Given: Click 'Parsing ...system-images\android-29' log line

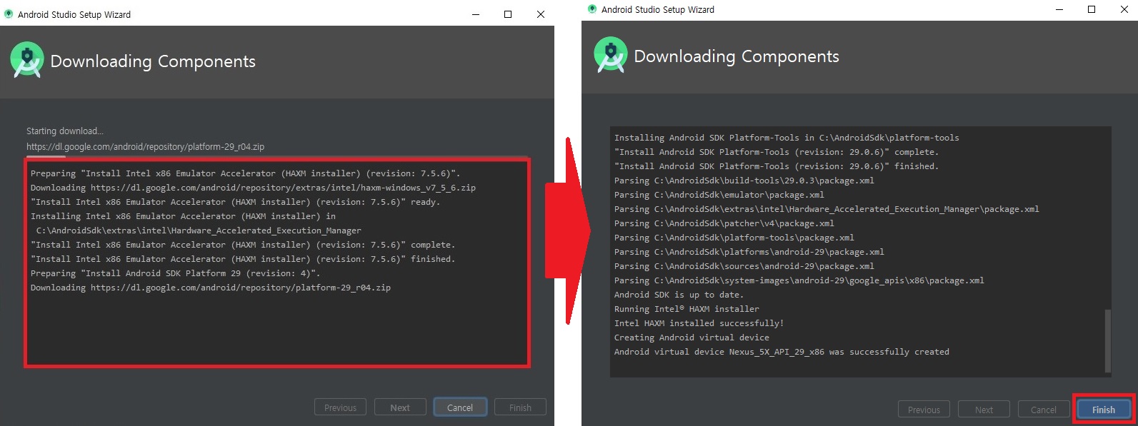Looking at the screenshot, I should tap(799, 280).
